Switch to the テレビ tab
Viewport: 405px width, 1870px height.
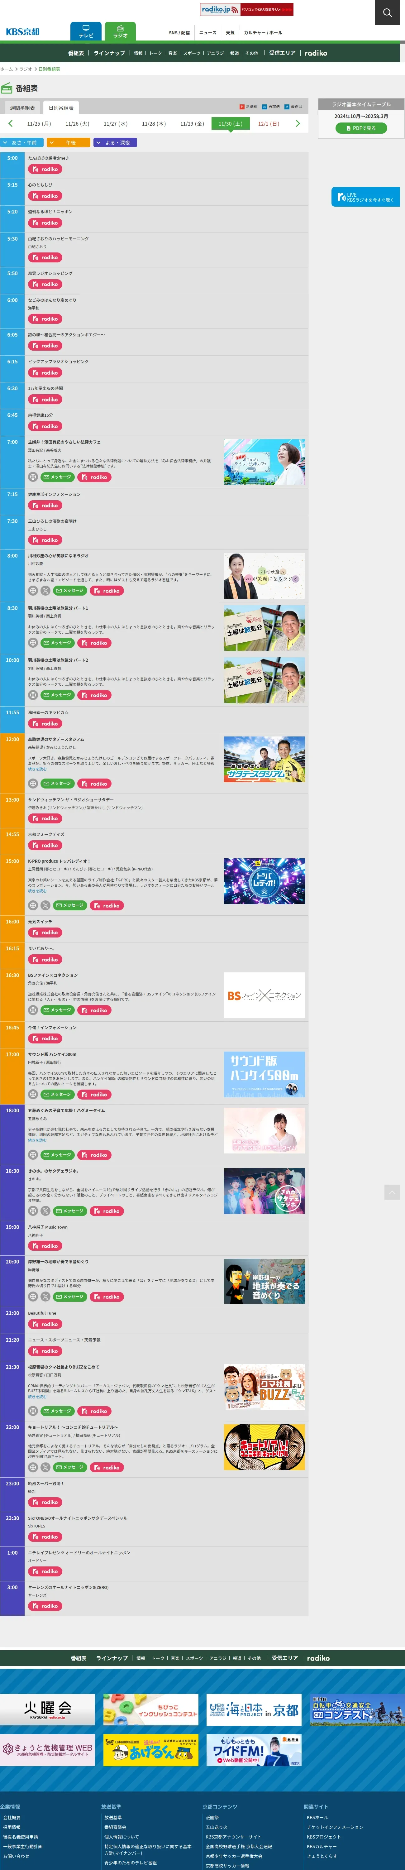click(86, 31)
